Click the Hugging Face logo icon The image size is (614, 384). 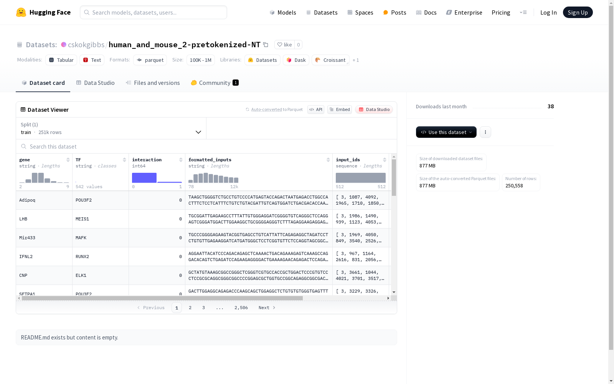click(21, 12)
